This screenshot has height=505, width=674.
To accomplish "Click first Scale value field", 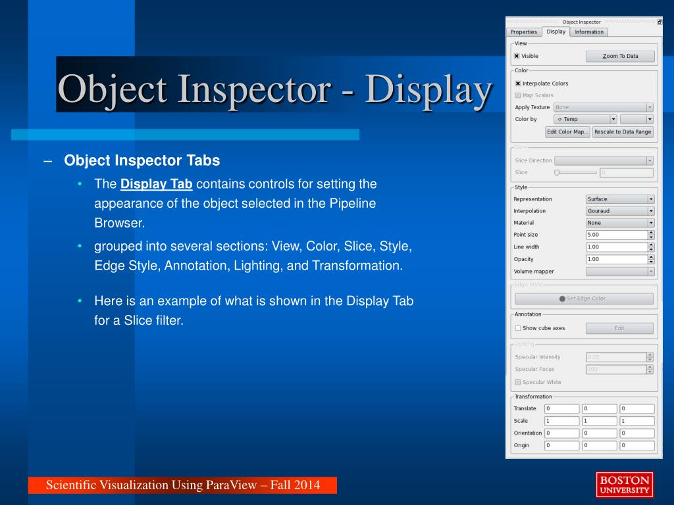I will [562, 421].
